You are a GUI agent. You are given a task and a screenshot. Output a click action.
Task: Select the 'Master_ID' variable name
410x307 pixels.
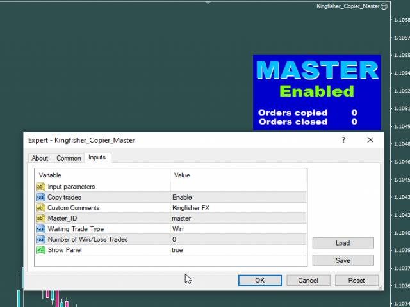(x=62, y=219)
